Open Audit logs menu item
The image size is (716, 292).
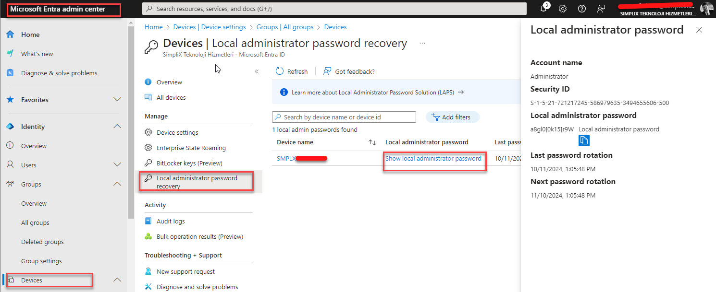171,221
